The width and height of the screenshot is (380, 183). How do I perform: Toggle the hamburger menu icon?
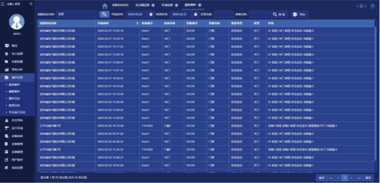click(3, 4)
